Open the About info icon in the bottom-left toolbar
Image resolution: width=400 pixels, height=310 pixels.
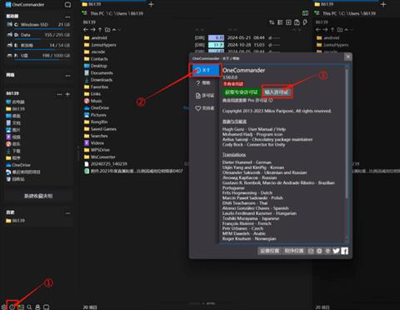tap(12, 307)
